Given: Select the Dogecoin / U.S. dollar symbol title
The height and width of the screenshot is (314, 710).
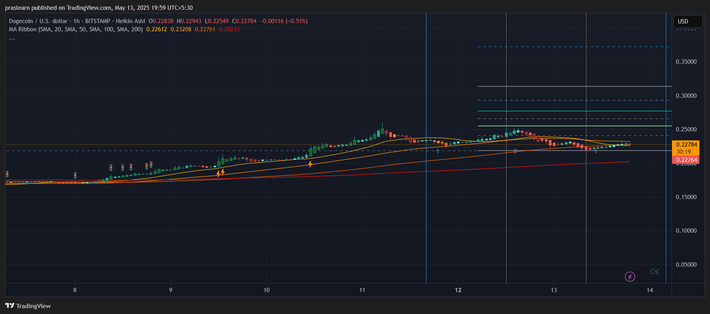Looking at the screenshot, I should [38, 21].
